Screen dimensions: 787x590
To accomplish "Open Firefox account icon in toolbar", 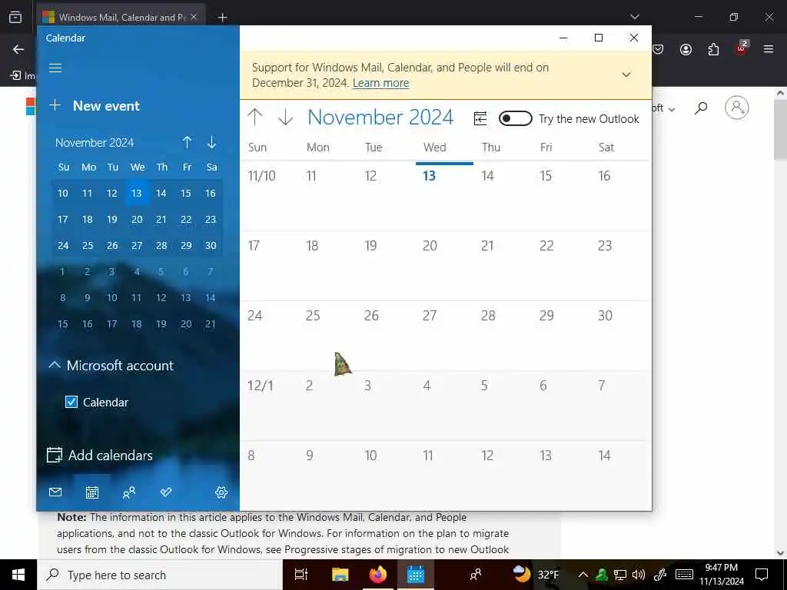I will point(686,49).
